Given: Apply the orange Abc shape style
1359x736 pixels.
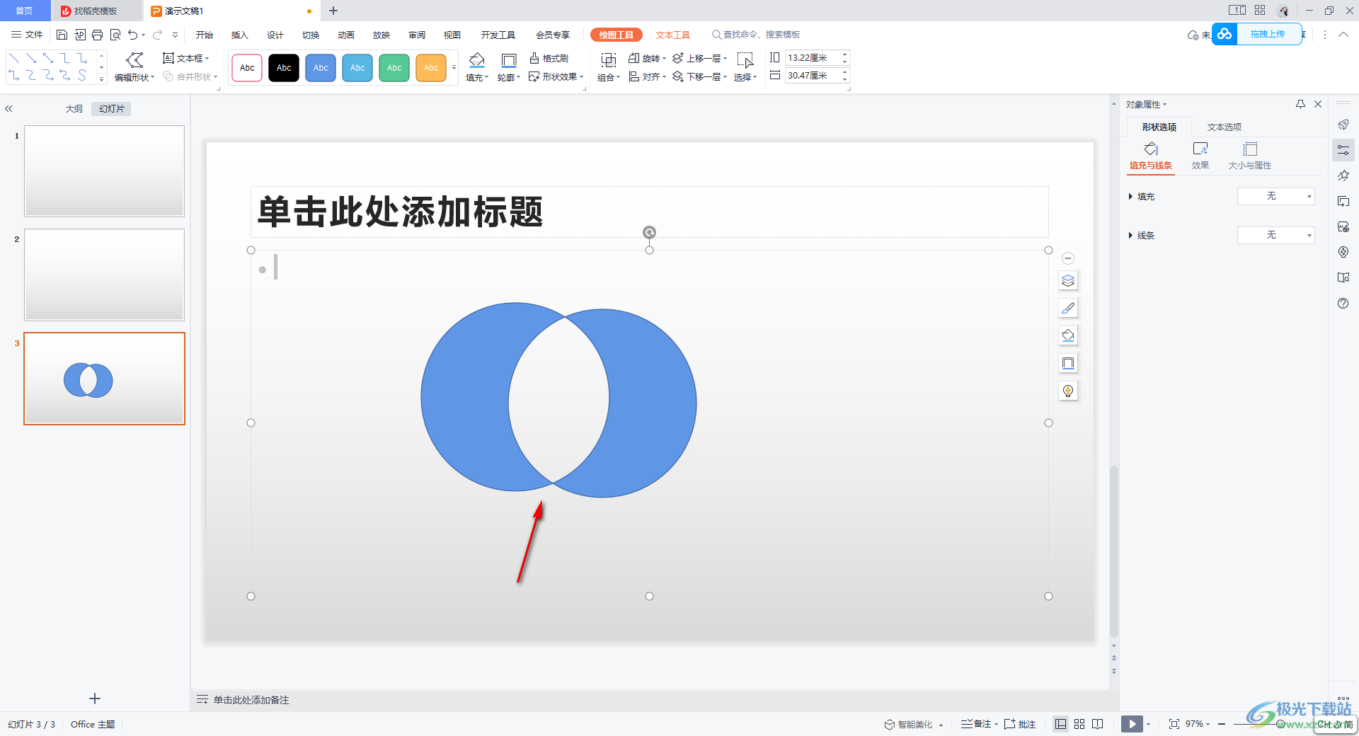Looking at the screenshot, I should (x=431, y=68).
